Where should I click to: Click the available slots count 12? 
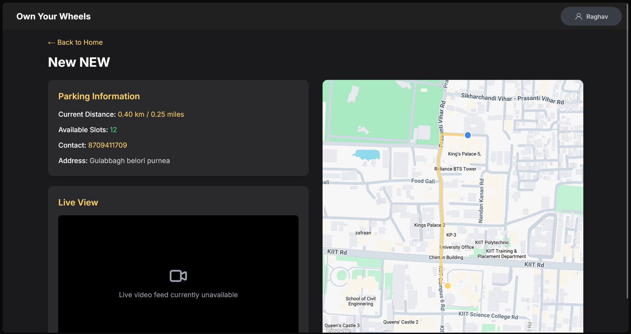pos(113,130)
